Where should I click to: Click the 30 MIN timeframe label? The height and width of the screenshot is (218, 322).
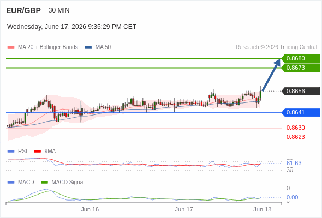pyautogui.click(x=59, y=10)
